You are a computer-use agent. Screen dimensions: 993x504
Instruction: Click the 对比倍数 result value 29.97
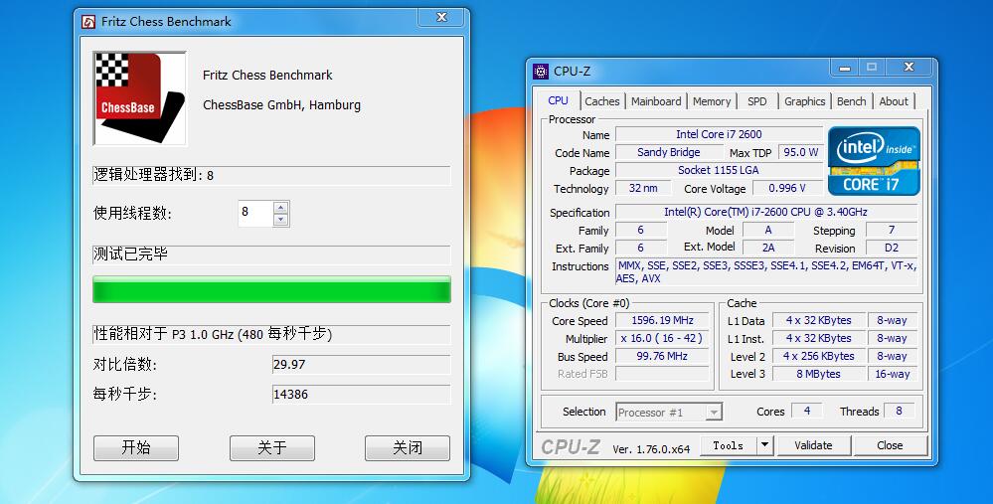(361, 365)
